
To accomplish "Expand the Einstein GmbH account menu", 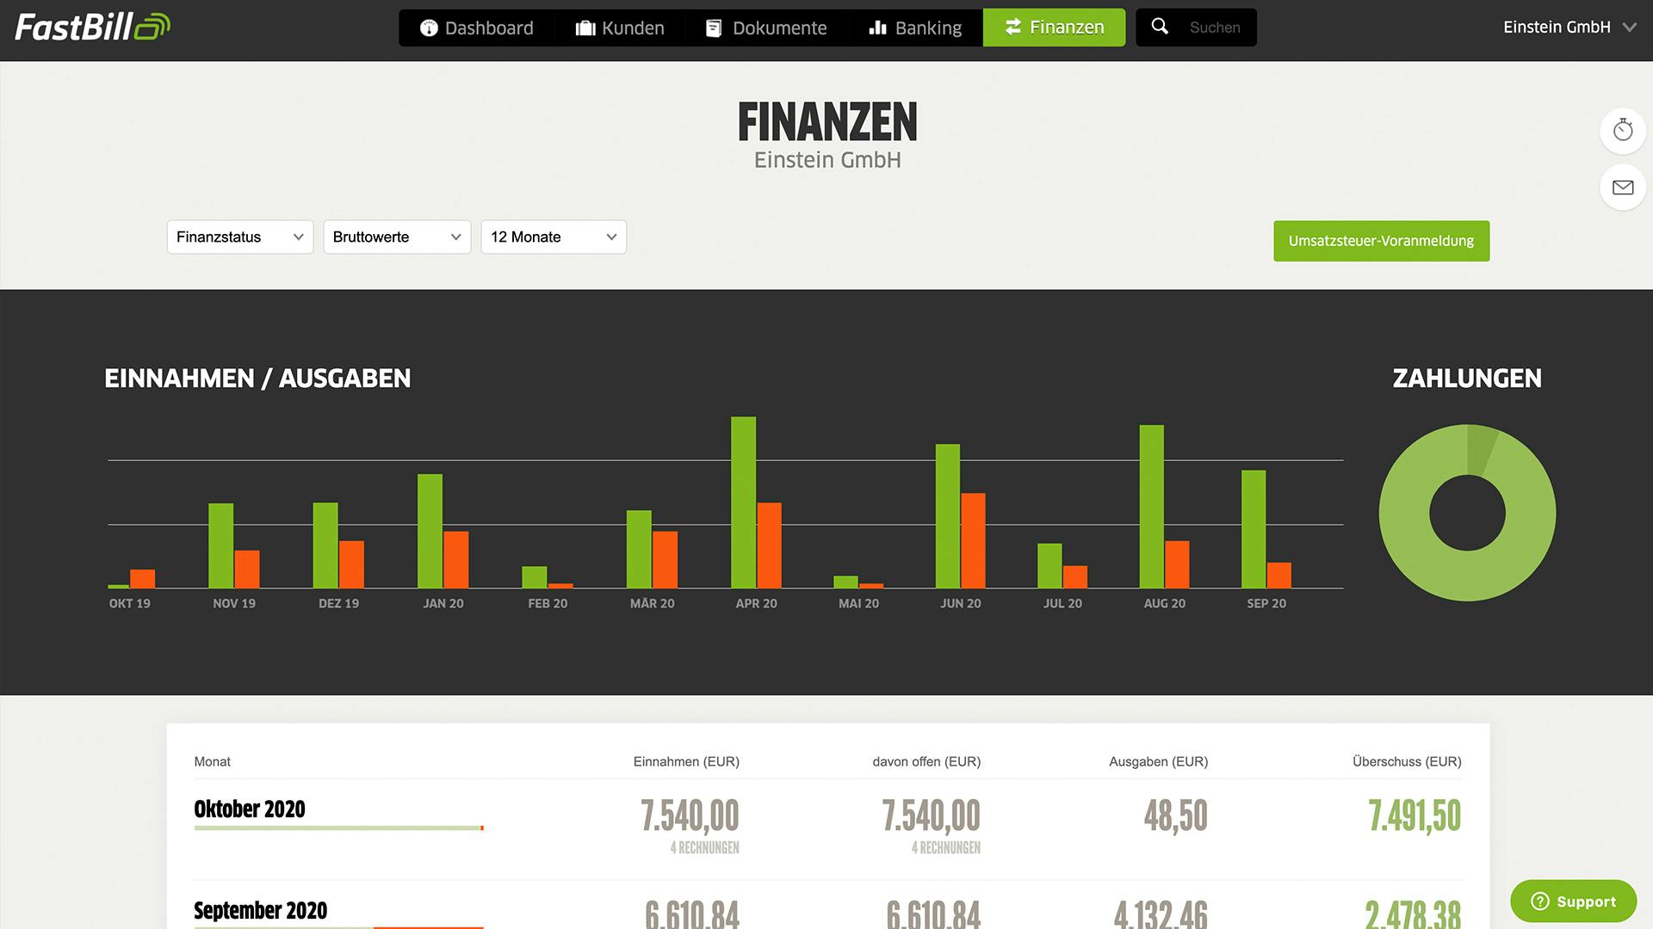I will click(1569, 28).
